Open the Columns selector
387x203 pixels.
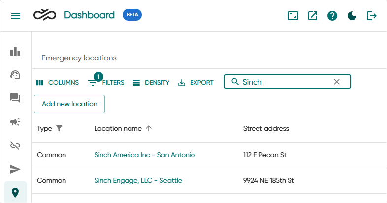point(58,83)
